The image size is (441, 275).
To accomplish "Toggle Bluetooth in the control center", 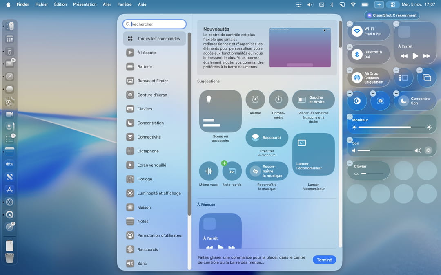I will [x=357, y=55].
